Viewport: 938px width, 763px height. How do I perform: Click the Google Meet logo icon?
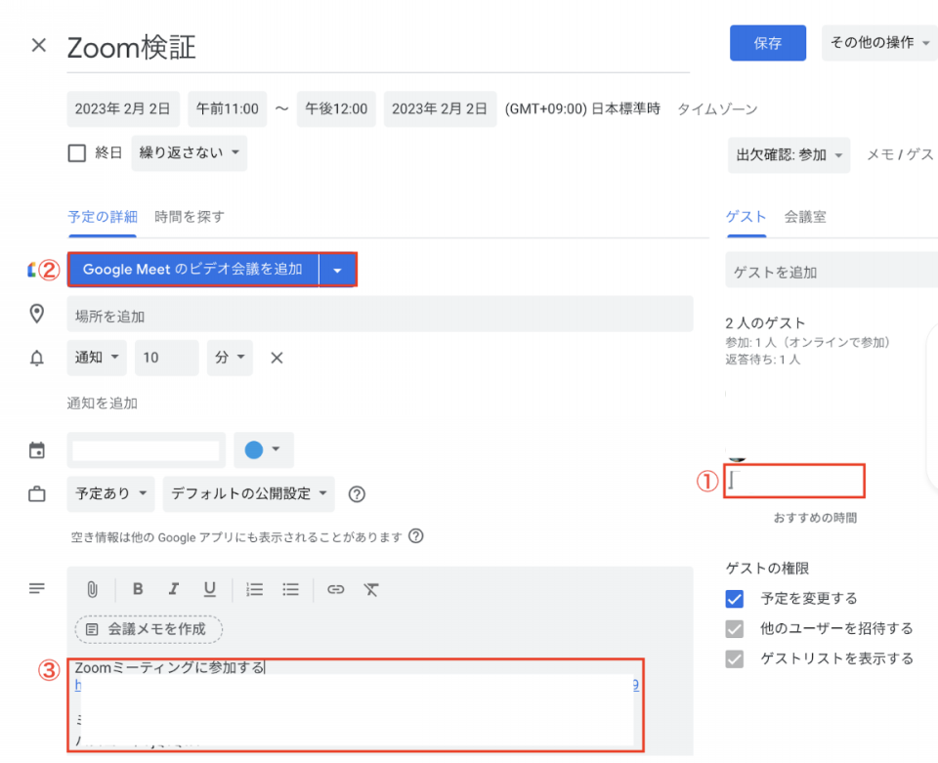pos(31,270)
